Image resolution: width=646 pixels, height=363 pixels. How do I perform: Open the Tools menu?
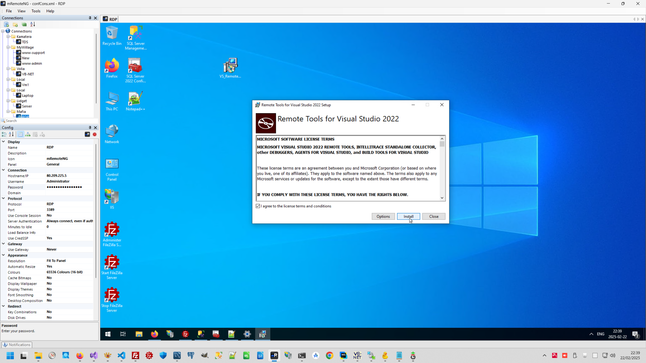pos(36,11)
